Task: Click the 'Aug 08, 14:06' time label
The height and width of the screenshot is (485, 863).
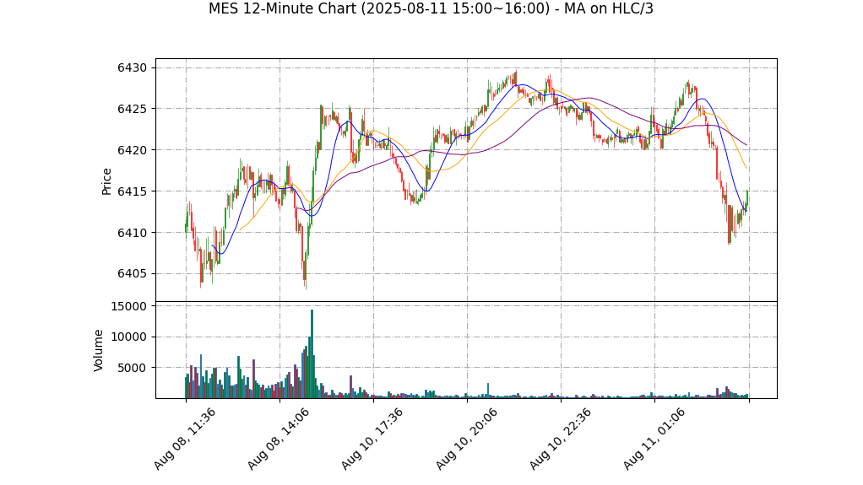Action: [x=278, y=439]
